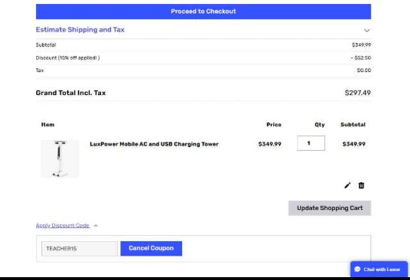Click the Subtotal column header in item table
410x280 pixels.
point(353,125)
